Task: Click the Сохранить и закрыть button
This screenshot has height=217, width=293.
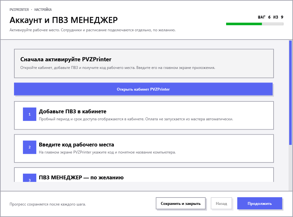Action: click(181, 203)
